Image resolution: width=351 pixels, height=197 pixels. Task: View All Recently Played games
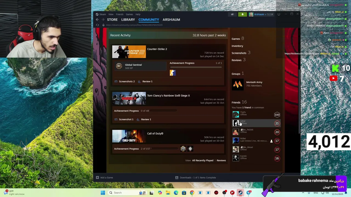click(x=203, y=160)
